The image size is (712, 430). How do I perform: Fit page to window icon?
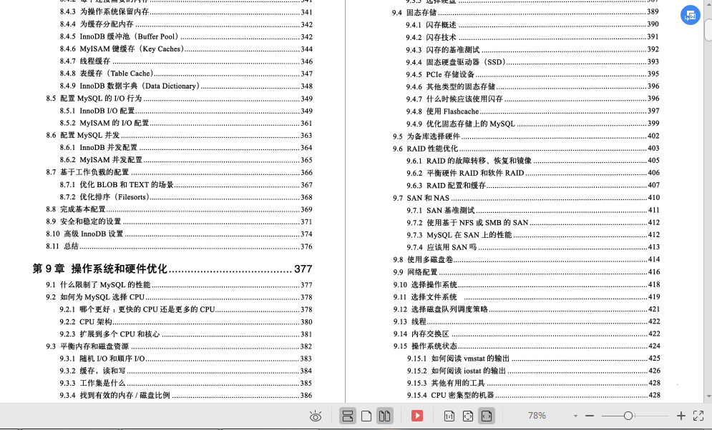(468, 416)
